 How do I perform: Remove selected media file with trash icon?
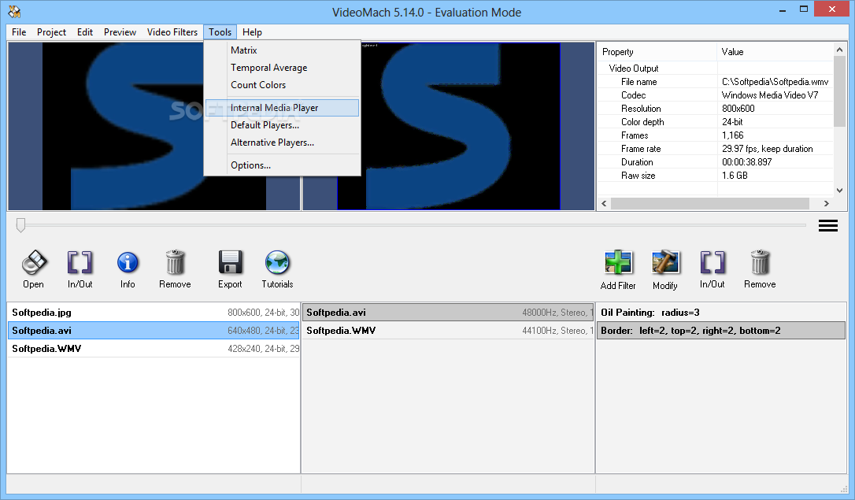click(x=175, y=263)
